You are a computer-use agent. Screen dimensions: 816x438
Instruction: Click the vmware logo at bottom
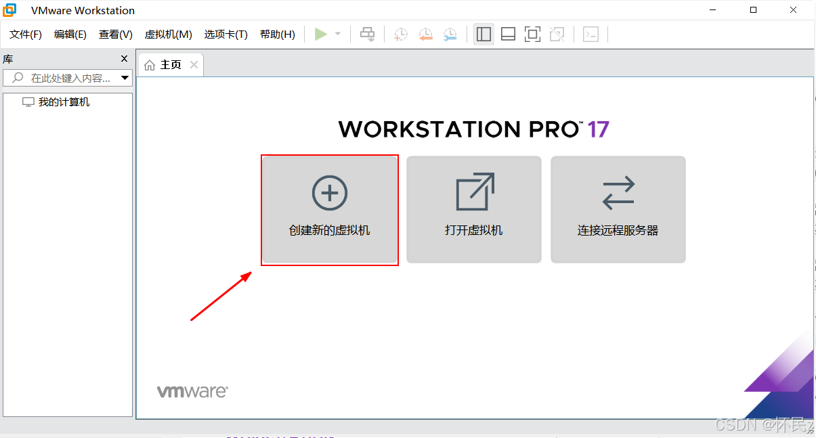tap(192, 392)
